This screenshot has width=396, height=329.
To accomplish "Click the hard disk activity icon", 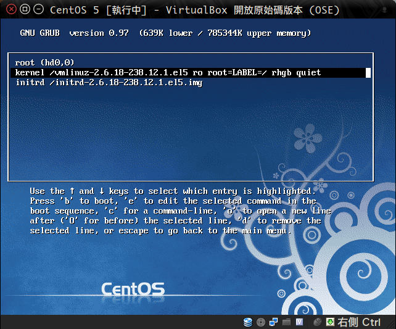I will tap(248, 322).
